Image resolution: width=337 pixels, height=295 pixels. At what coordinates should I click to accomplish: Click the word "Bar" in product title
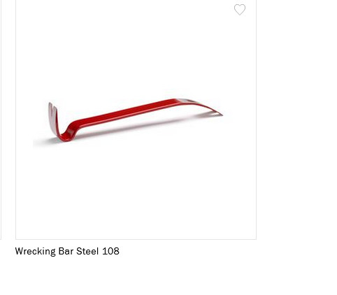tap(66, 251)
